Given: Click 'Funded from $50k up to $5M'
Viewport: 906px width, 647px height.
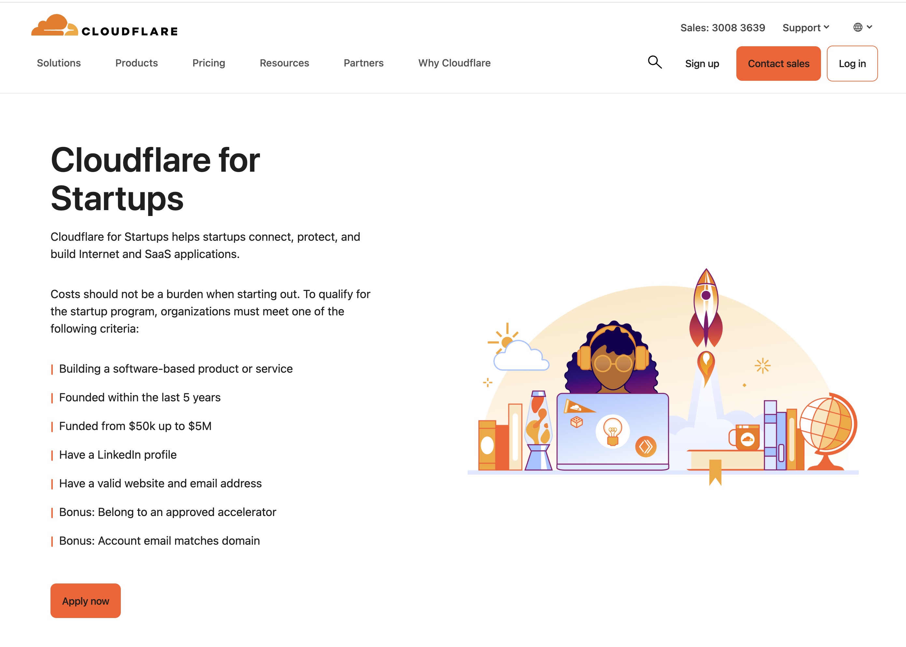Looking at the screenshot, I should tap(135, 426).
